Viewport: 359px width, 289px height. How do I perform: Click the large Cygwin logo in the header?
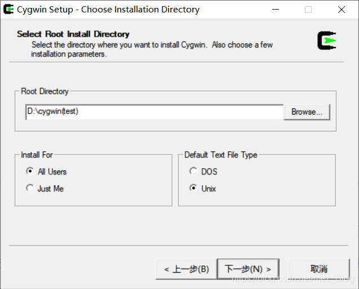point(327,41)
